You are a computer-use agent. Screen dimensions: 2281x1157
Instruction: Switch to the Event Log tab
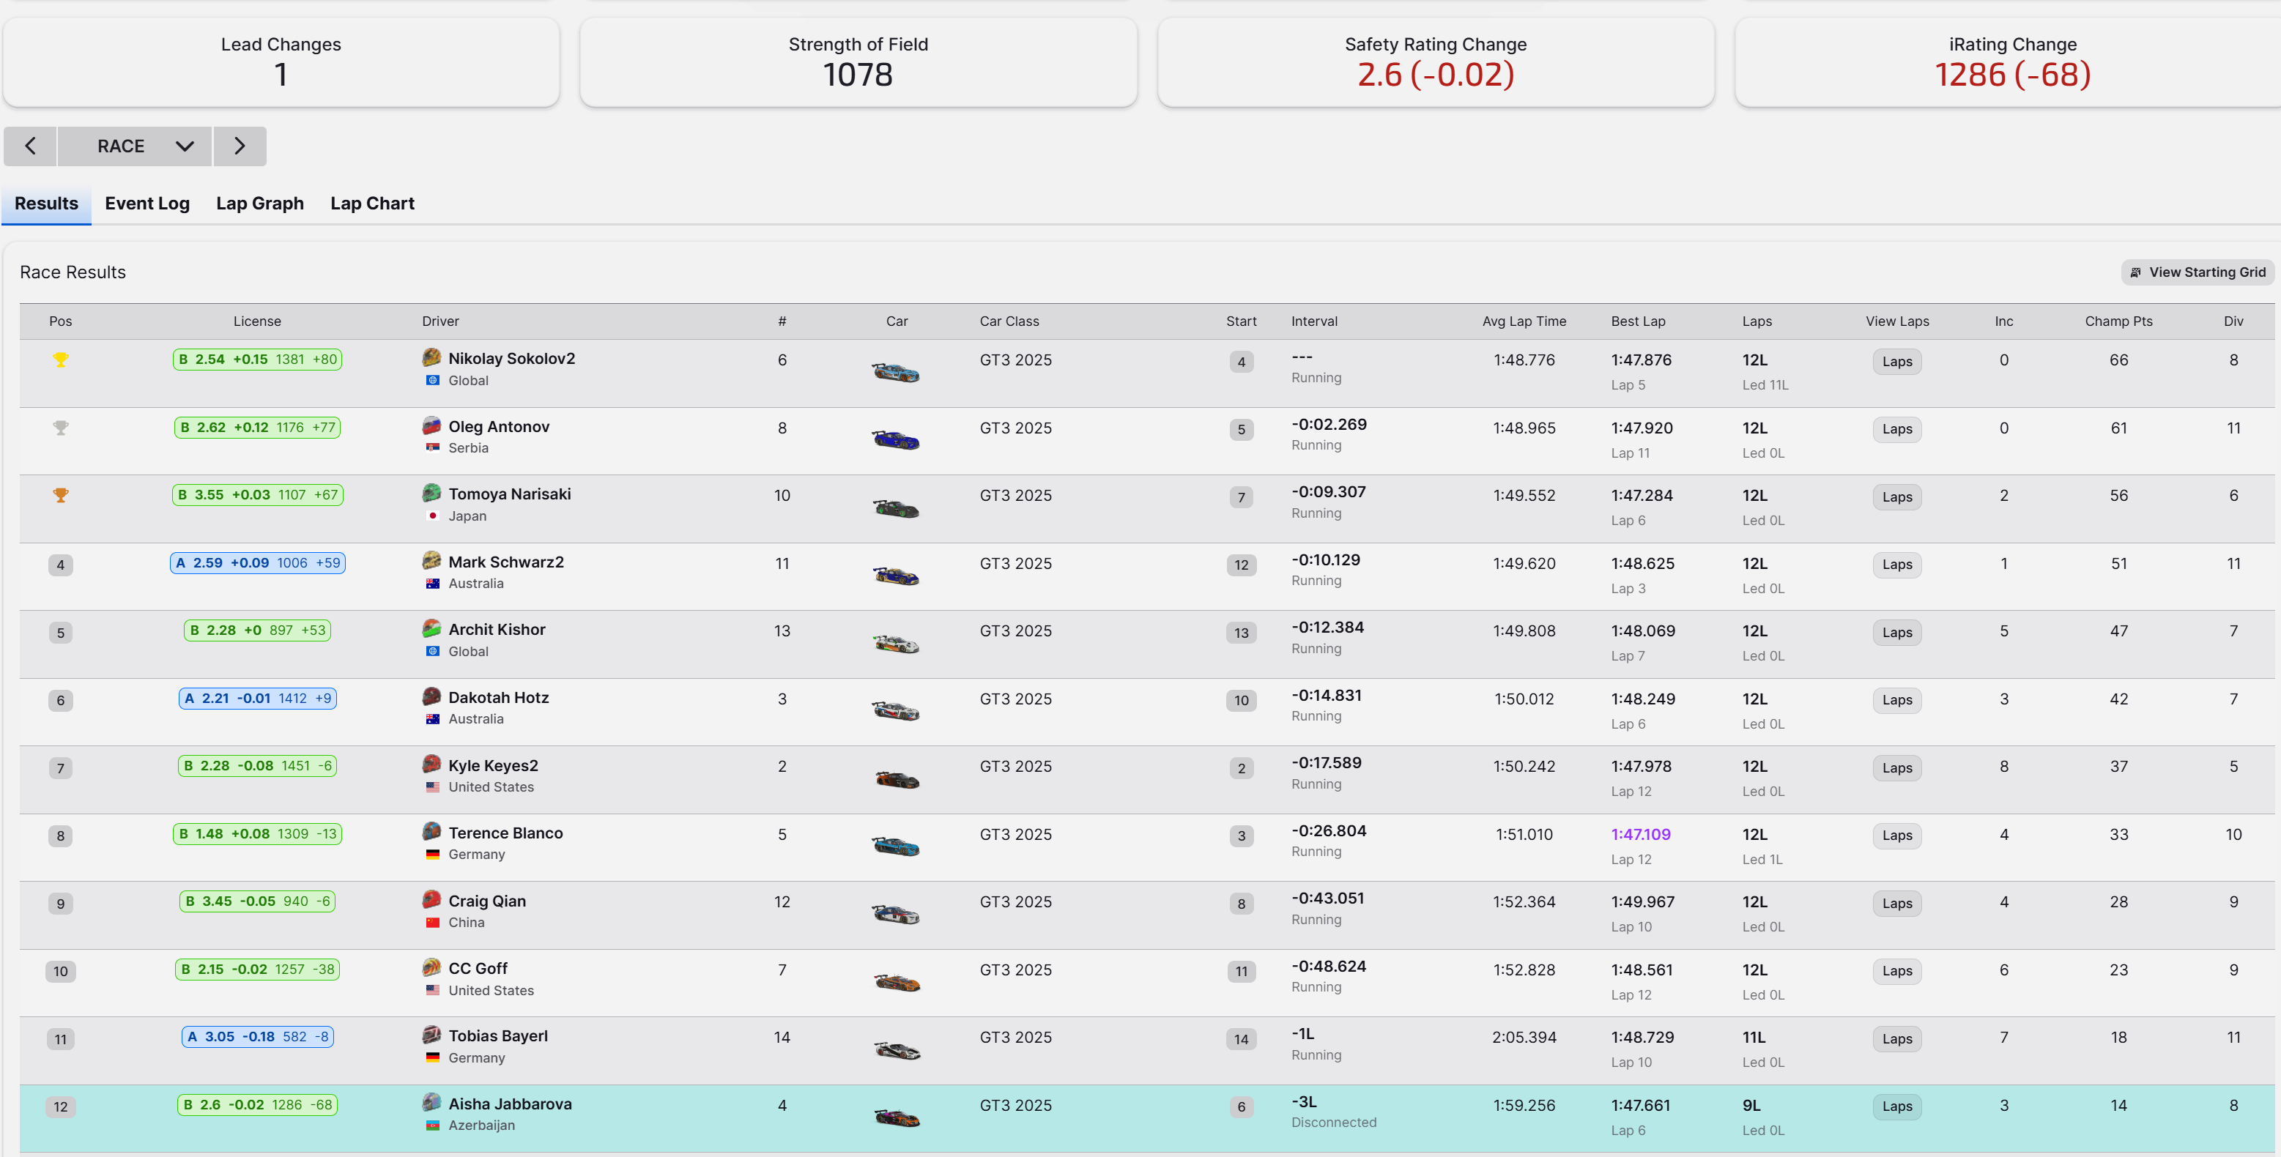point(147,204)
